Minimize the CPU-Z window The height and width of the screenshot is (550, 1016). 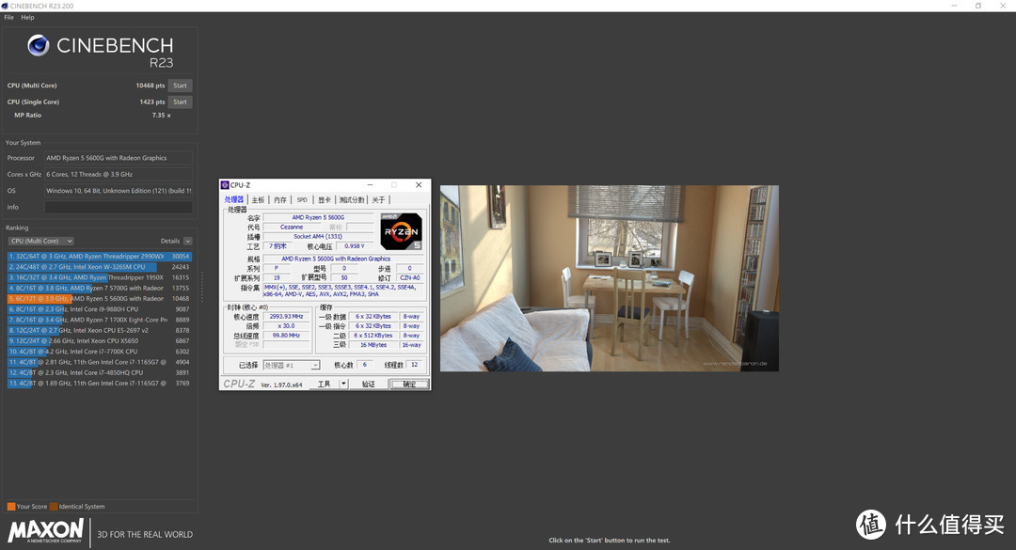[x=370, y=185]
